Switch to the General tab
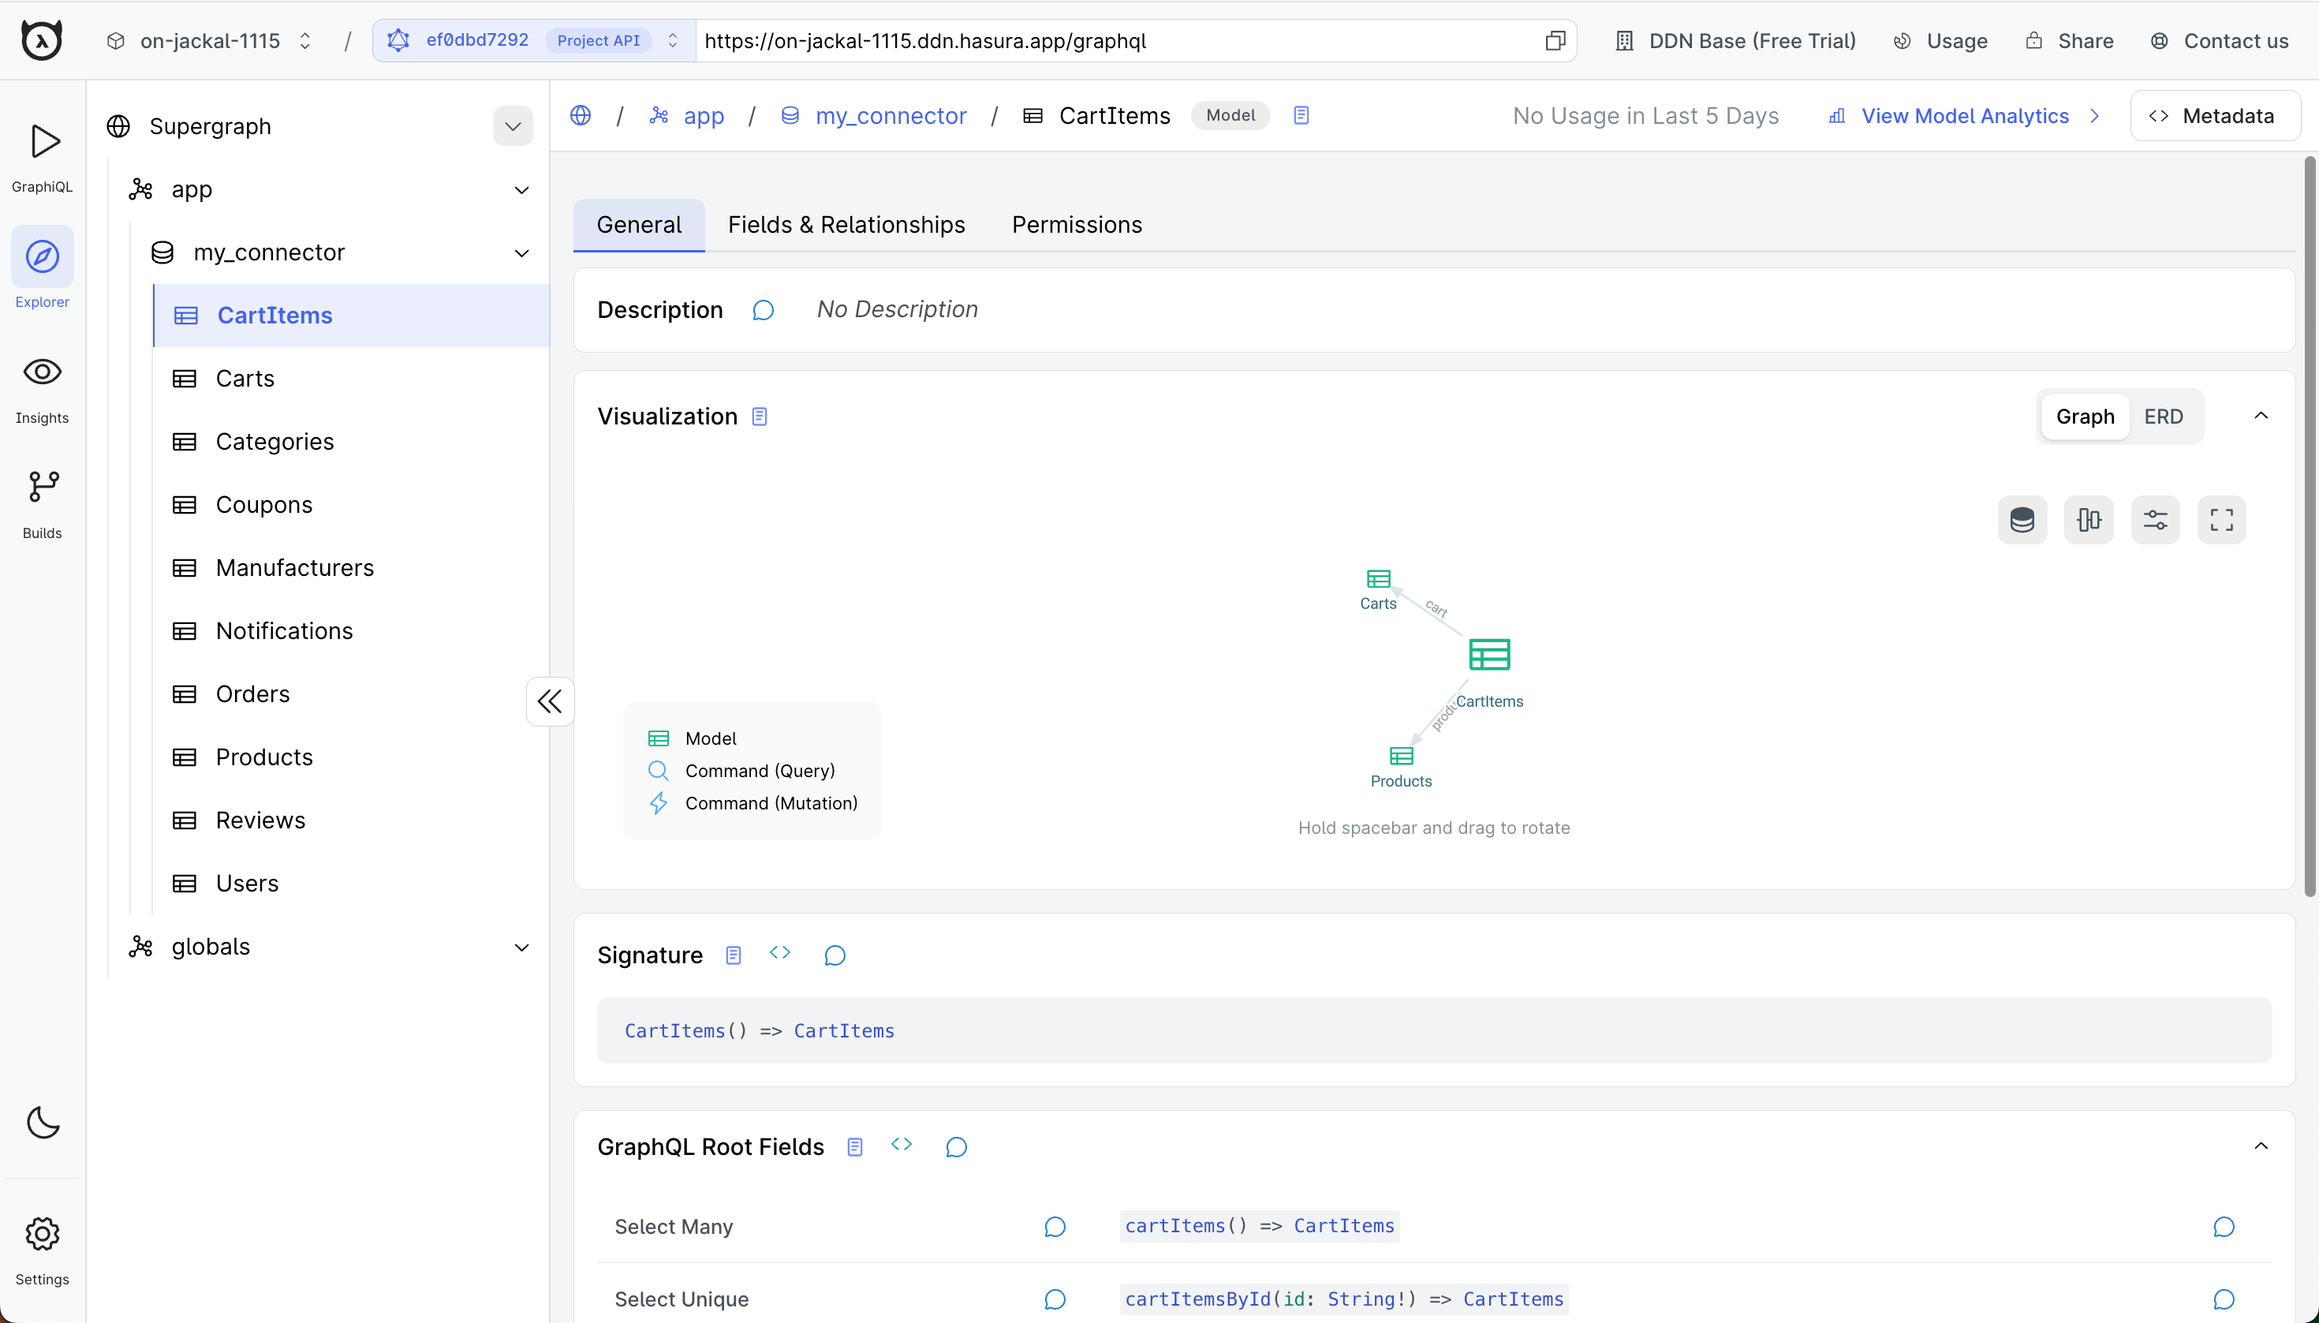Screen dimensions: 2319x1323 click(x=639, y=224)
